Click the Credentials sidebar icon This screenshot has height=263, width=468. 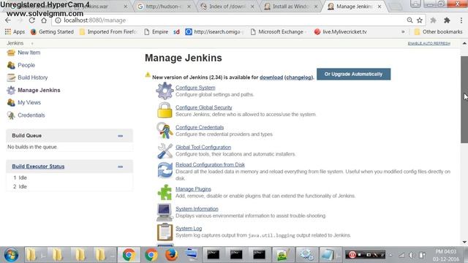(11, 115)
